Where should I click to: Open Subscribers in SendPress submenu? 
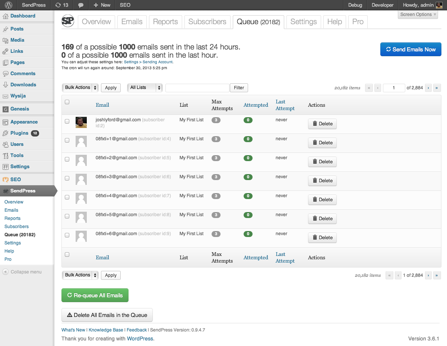point(16,227)
